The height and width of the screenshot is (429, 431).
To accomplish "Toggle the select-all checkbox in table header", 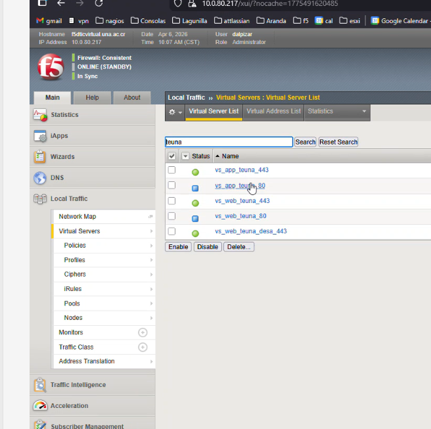I will pos(172,156).
